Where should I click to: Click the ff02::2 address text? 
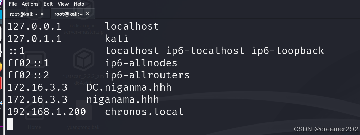28,75
